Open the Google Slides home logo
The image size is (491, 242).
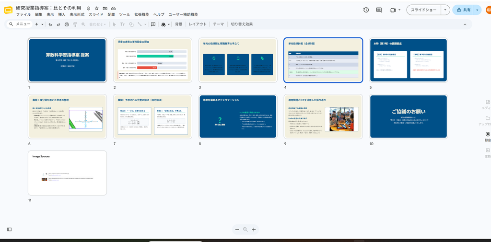(8, 11)
